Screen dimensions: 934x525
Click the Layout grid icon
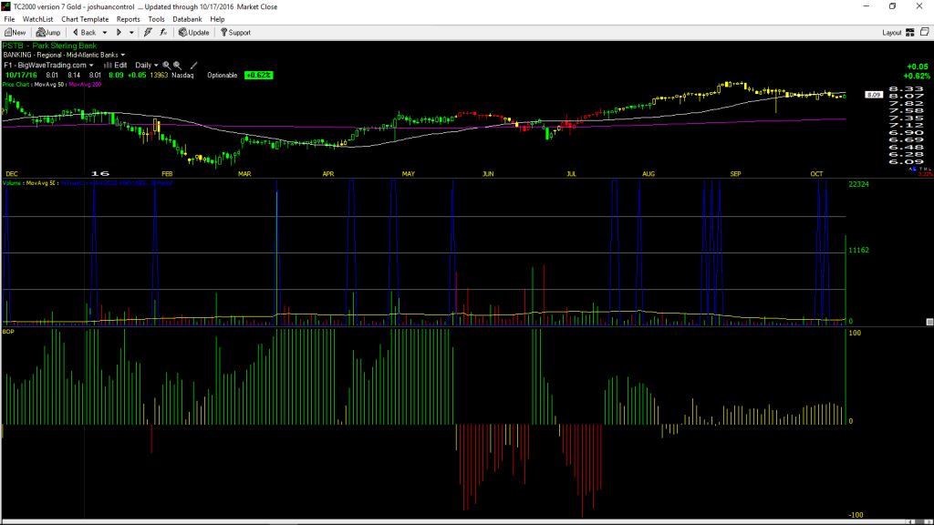pyautogui.click(x=910, y=33)
